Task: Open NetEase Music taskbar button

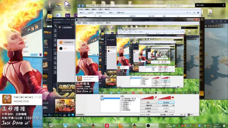Action: [111, 125]
